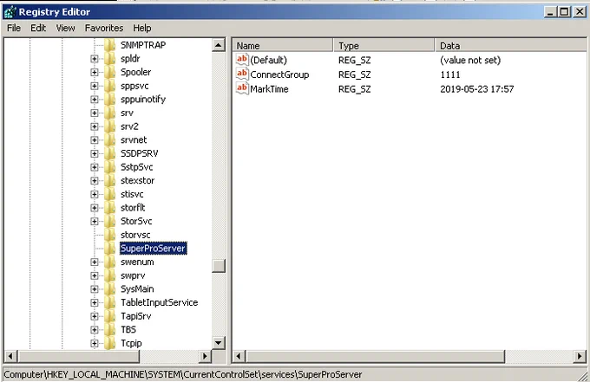The width and height of the screenshot is (590, 382).
Task: Click the SNMPTRAP folder icon
Action: [109, 45]
